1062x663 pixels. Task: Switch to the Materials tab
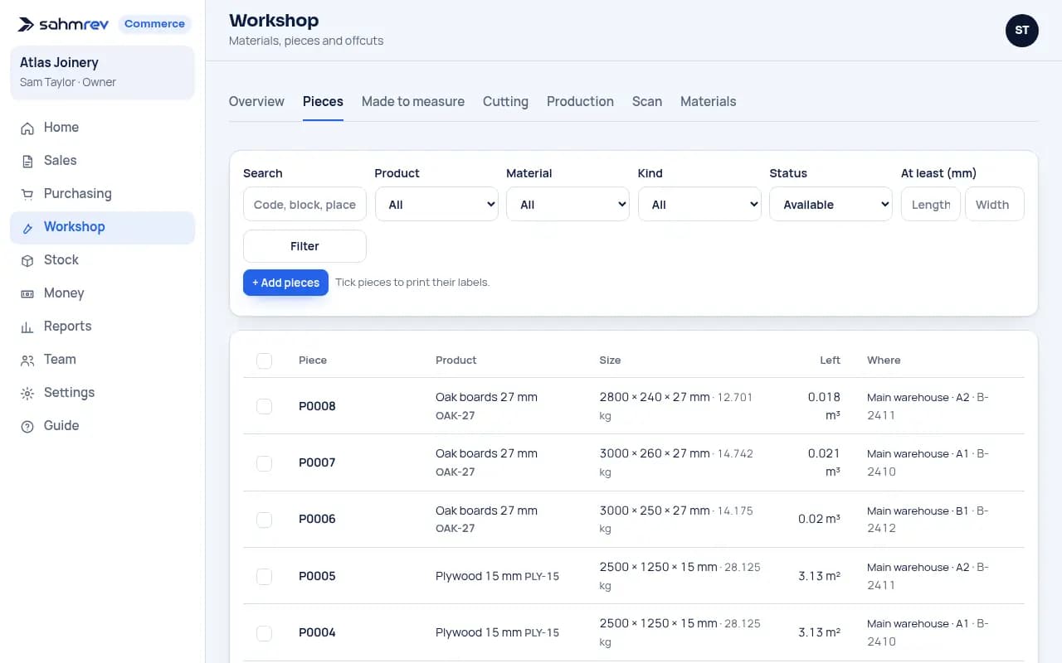click(709, 101)
